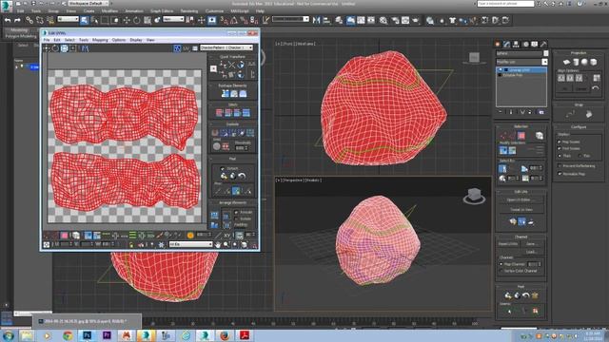
Task: Open the File menu in Edit UVWs window
Action: [47, 40]
